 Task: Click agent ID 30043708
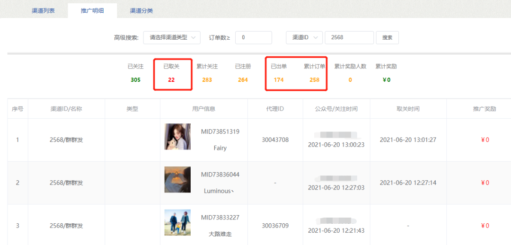[275, 140]
